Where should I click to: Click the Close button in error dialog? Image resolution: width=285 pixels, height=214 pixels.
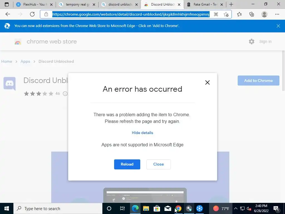click(158, 164)
